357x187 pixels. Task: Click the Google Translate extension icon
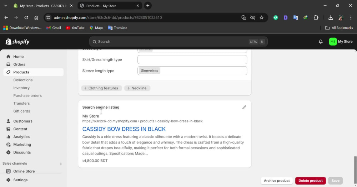[x=296, y=17]
